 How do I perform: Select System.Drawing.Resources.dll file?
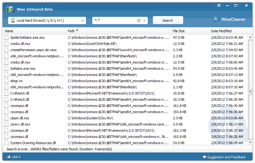tap(125, 143)
